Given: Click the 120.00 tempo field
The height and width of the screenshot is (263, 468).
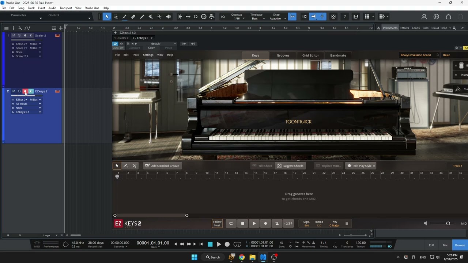Looking at the screenshot, I should tap(361, 243).
